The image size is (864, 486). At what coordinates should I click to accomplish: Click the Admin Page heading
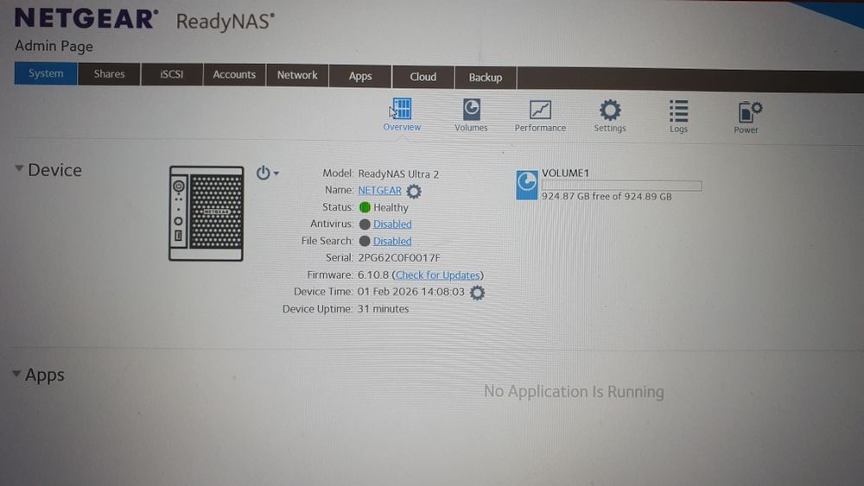click(x=54, y=47)
